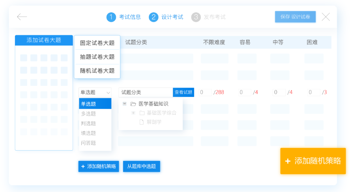
Task: Close the exam design dialog
Action: 326,17
